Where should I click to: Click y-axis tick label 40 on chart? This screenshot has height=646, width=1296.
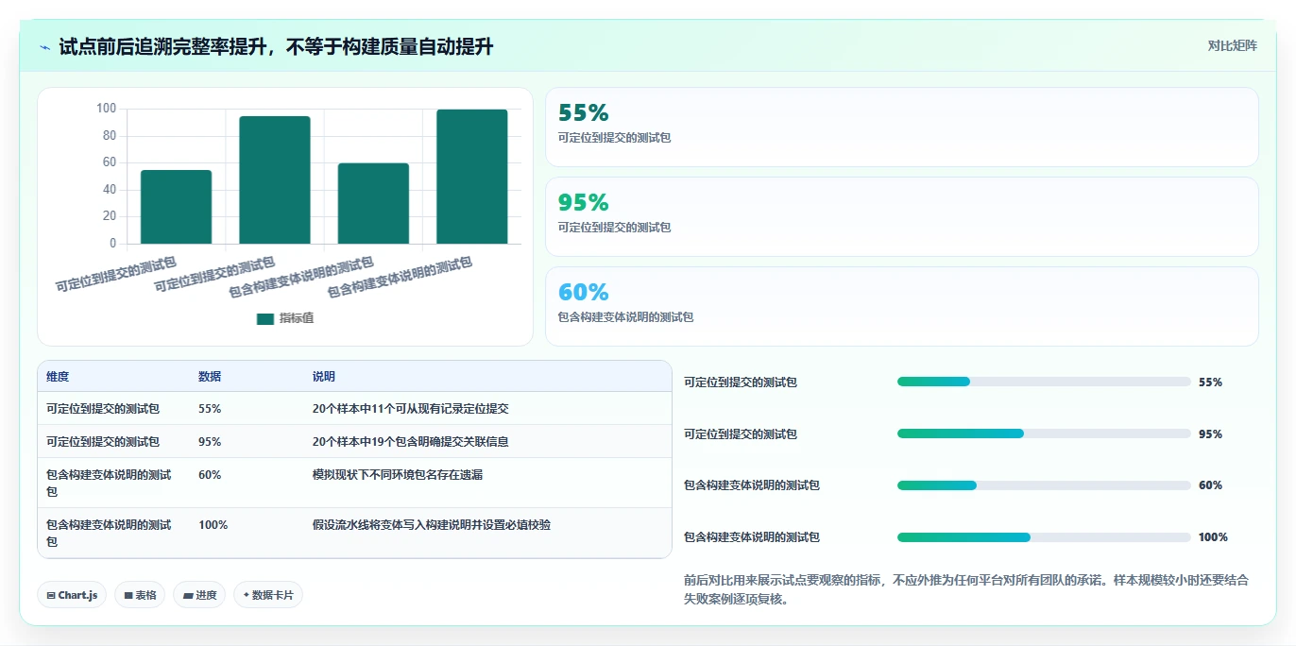click(x=109, y=190)
